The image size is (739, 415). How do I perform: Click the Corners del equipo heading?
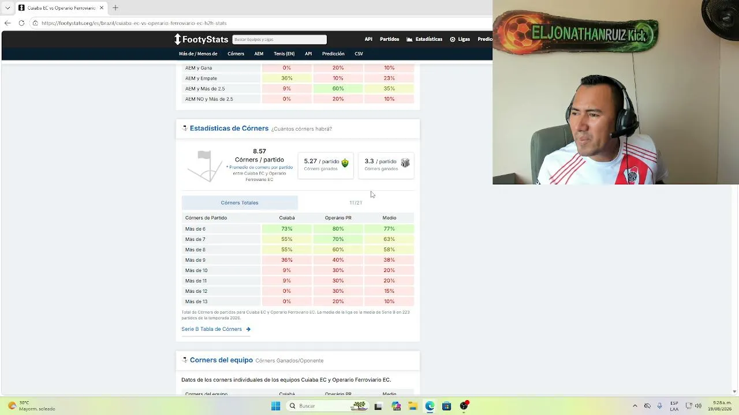221,360
